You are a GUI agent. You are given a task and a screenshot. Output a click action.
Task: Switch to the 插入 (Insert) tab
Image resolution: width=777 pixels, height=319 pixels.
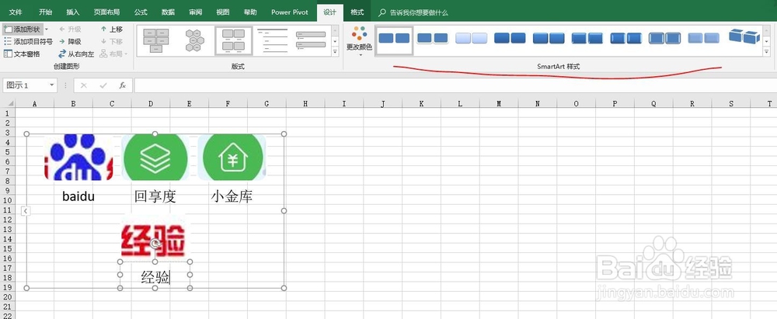tap(73, 12)
